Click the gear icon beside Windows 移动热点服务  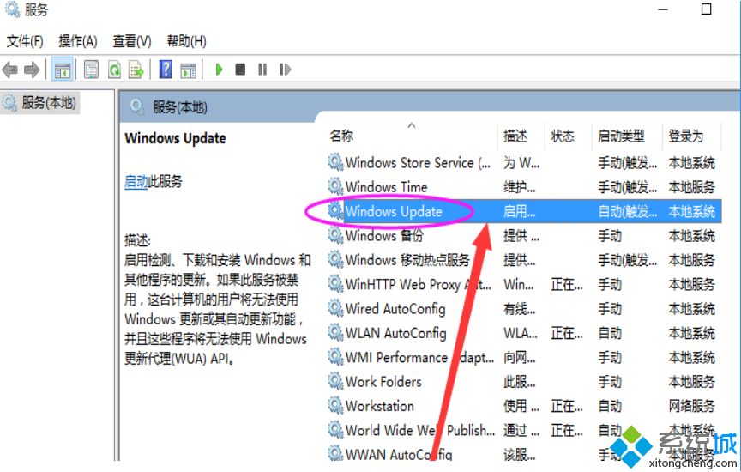pos(335,260)
